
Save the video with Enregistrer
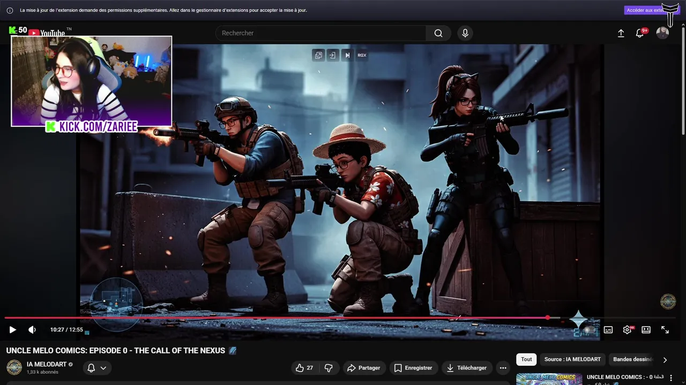tap(413, 368)
